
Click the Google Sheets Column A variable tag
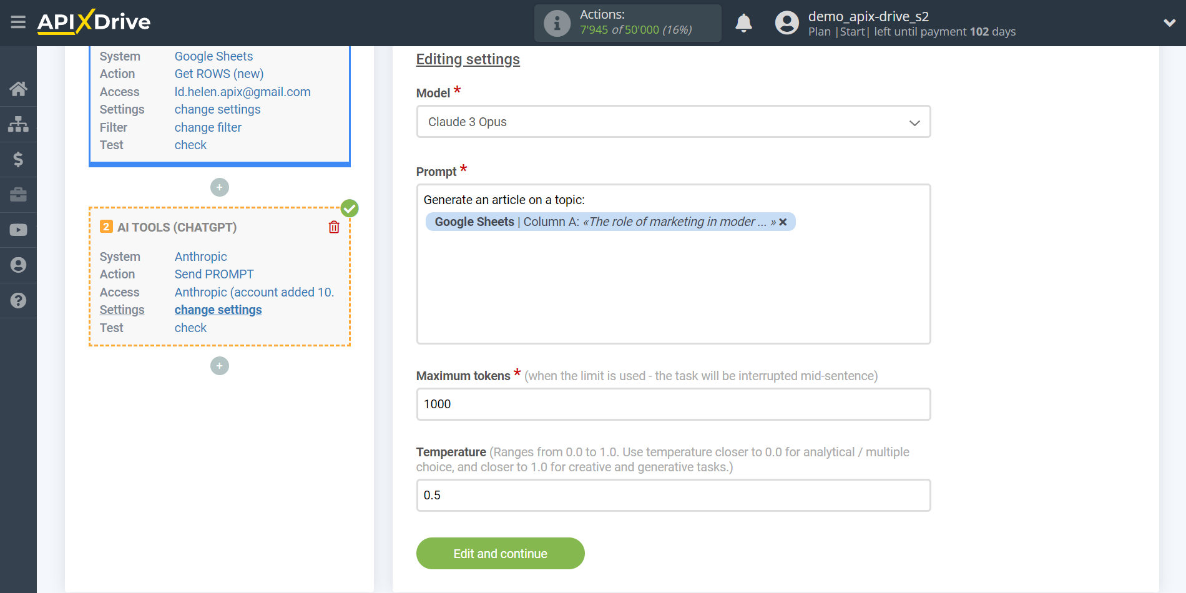[x=610, y=222]
